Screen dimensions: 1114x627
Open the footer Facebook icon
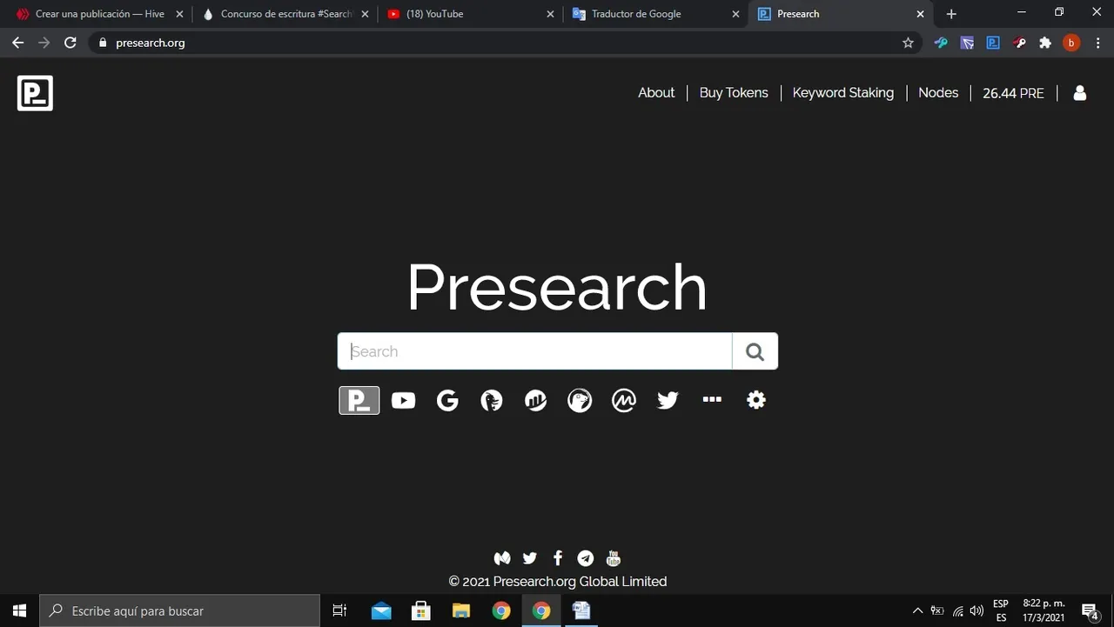coord(558,558)
